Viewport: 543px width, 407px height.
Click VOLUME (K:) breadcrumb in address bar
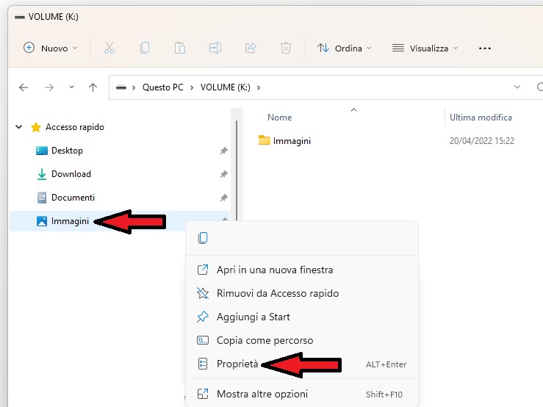click(226, 87)
